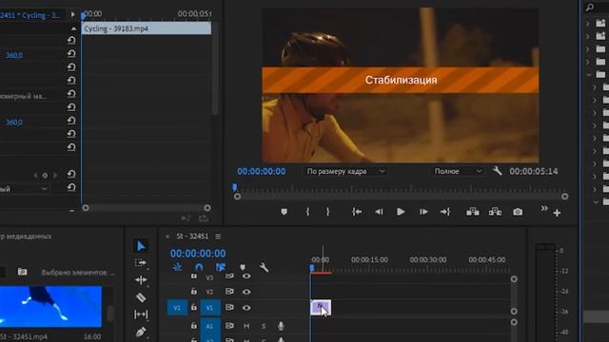The width and height of the screenshot is (609, 342).
Task: Solo audio track A1 with S
Action: click(x=264, y=326)
